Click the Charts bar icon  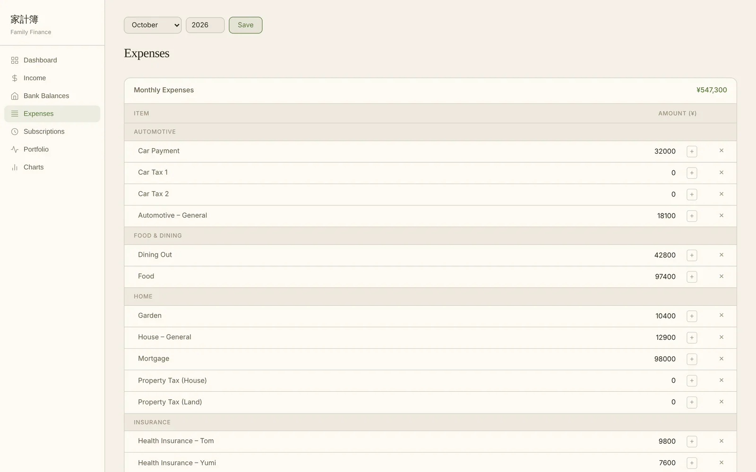pos(15,168)
